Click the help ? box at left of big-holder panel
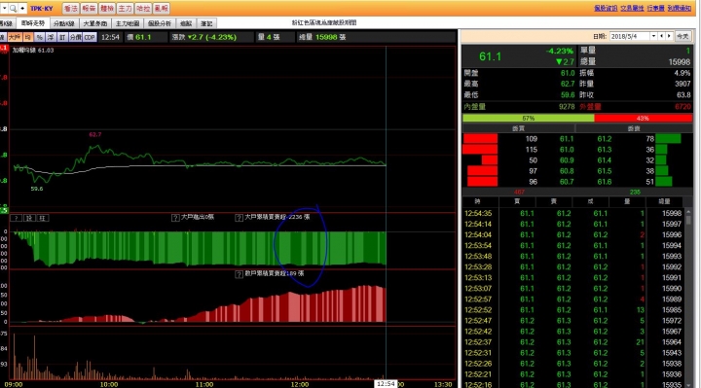 (x=16, y=218)
